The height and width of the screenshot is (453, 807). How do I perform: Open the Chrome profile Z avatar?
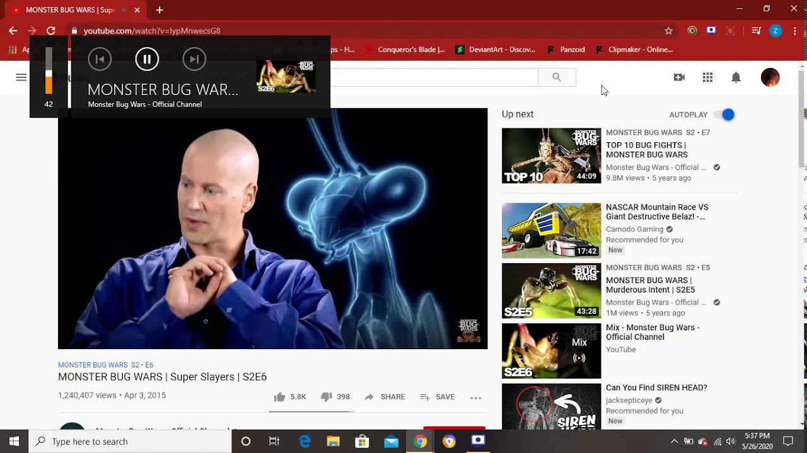pyautogui.click(x=775, y=30)
